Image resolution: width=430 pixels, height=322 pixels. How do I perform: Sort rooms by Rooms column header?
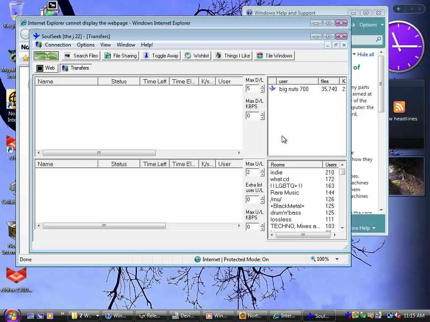pos(295,164)
